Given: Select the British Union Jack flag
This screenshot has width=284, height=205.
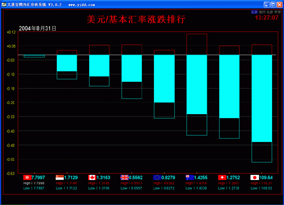Looking at the screenshot, I should 124,178.
